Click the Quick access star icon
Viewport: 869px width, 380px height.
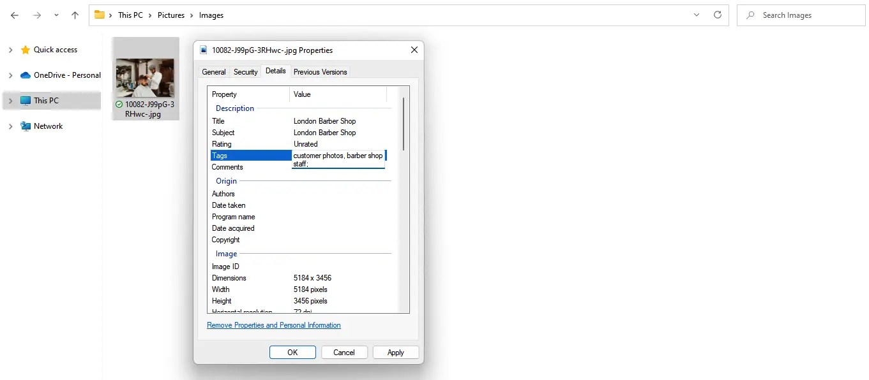[x=25, y=50]
